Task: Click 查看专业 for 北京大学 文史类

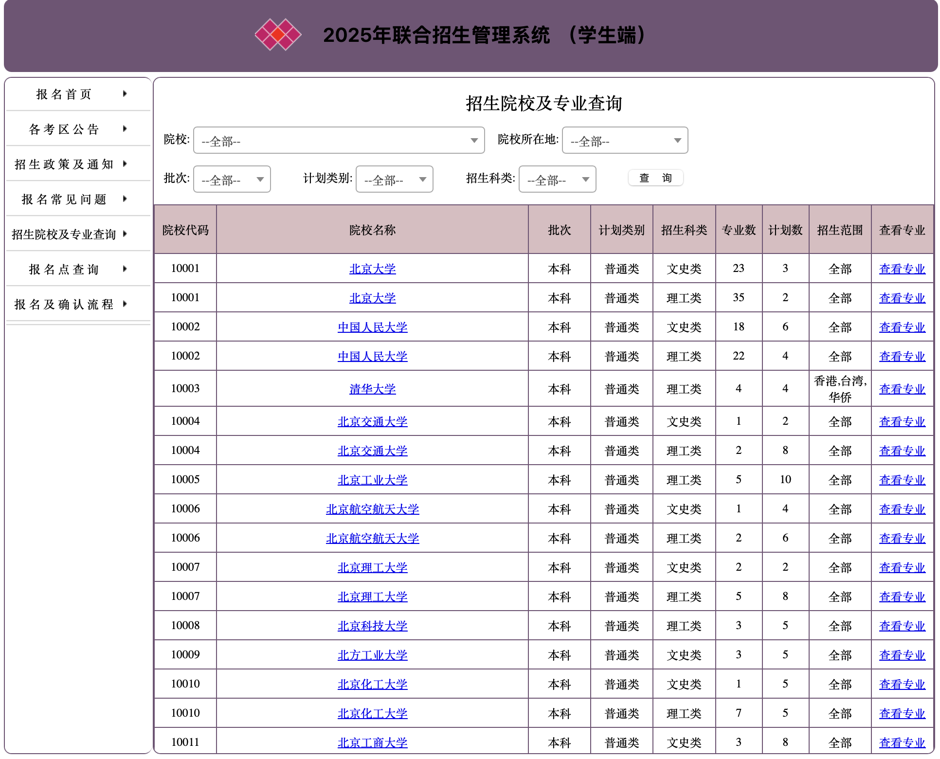Action: [903, 269]
